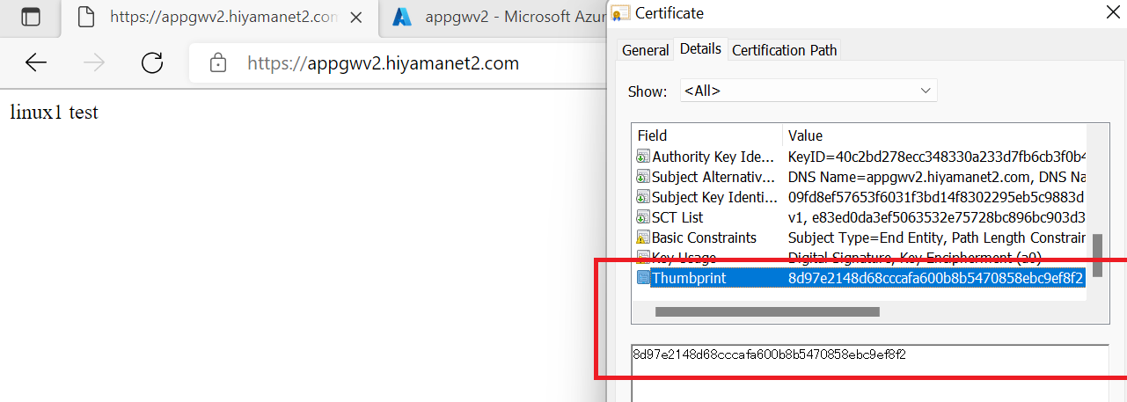Click the KeyID value cell
Screen dimensions: 1127x402
point(936,157)
